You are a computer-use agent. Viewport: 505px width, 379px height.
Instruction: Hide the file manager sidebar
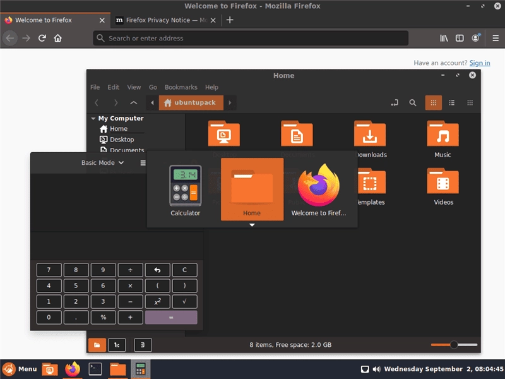pos(143,345)
